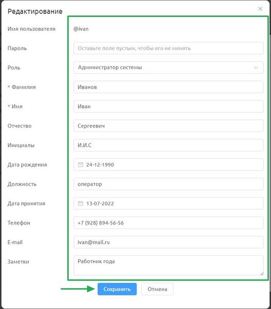The width and height of the screenshot is (271, 309).
Task: Open the date picker showing 13-07-2022
Action: pos(168,203)
